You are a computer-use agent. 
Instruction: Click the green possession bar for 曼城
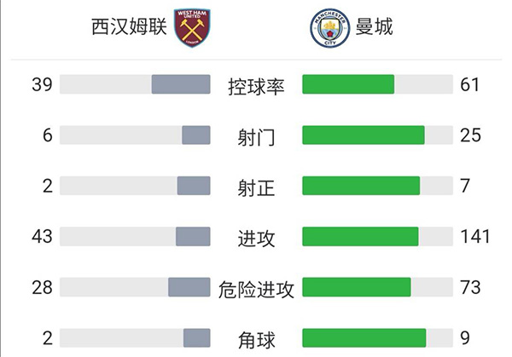click(348, 84)
